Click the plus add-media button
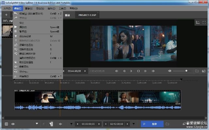Viewport: 209px width, 130px height. (6, 15)
